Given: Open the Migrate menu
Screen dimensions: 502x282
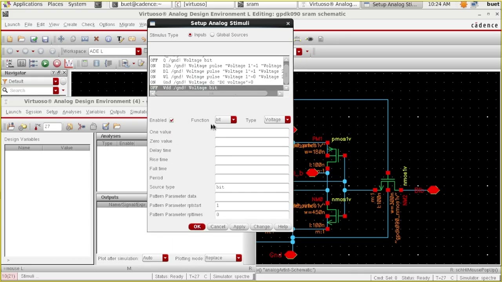Looking at the screenshot, I should [127, 25].
